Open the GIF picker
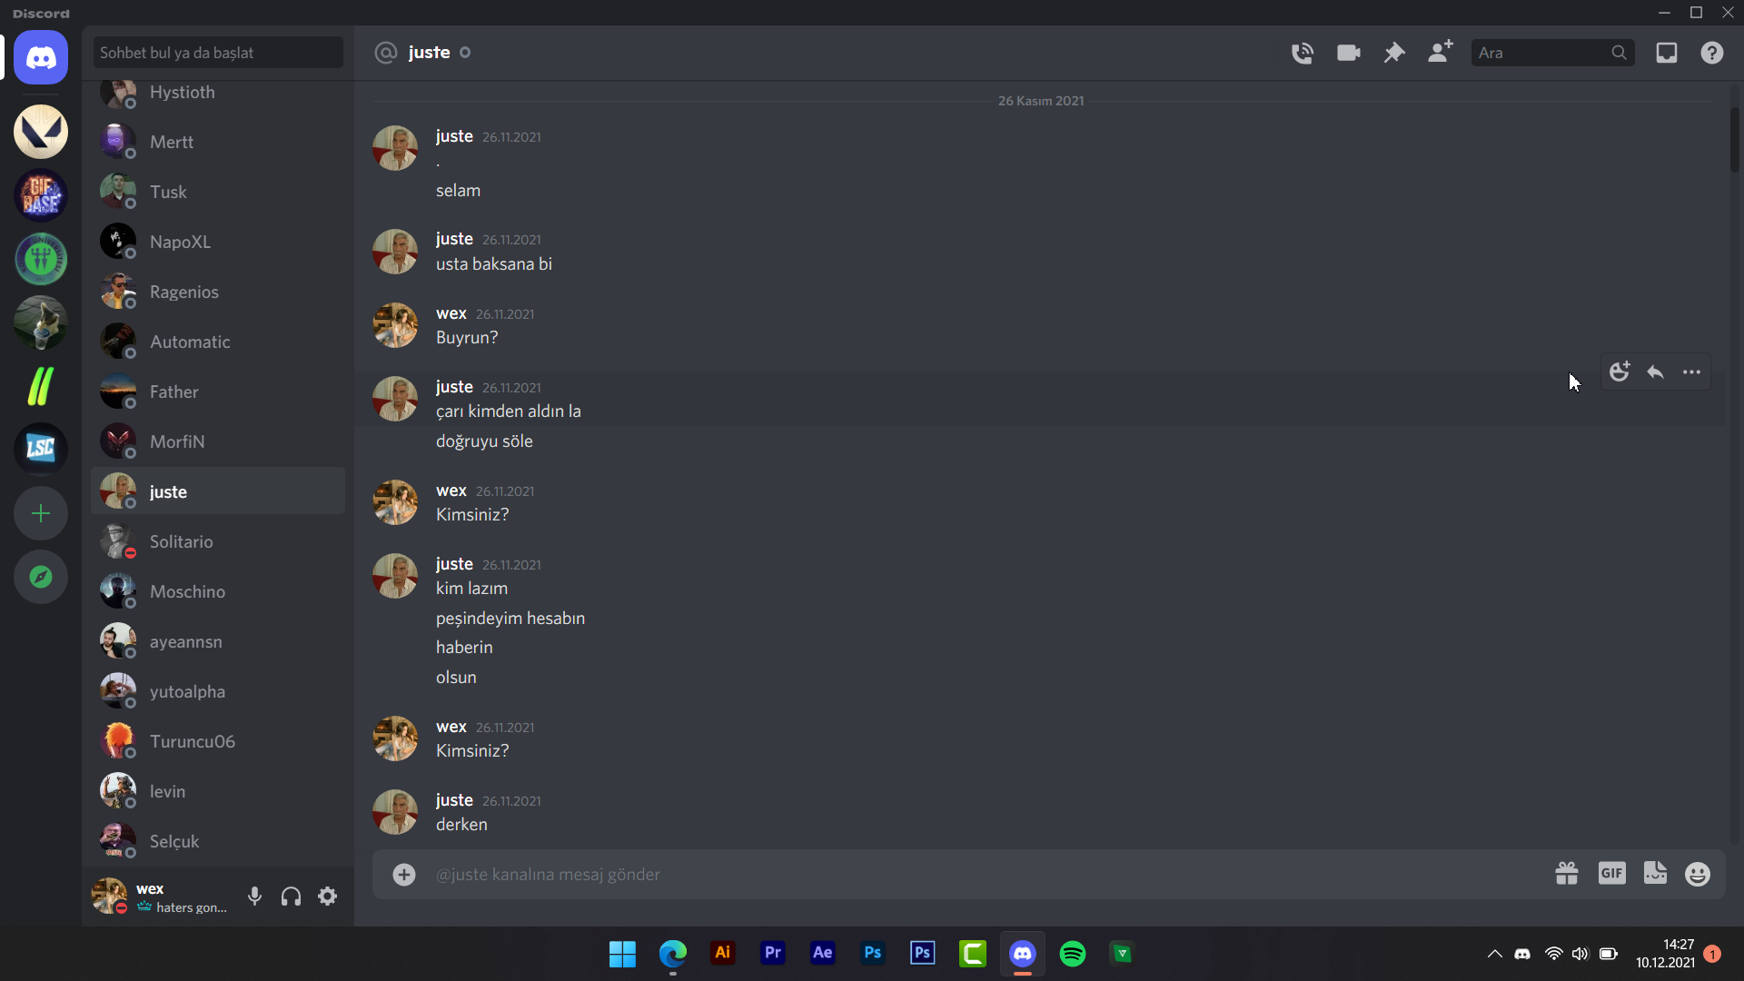The height and width of the screenshot is (981, 1744). pyautogui.click(x=1612, y=874)
